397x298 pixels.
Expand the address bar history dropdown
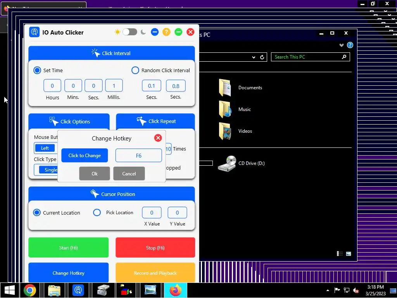click(254, 57)
